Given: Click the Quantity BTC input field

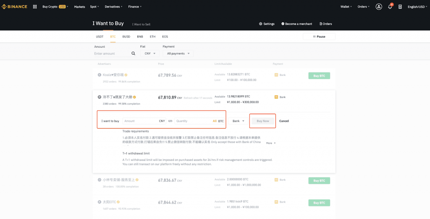Looking at the screenshot, I should point(192,121).
